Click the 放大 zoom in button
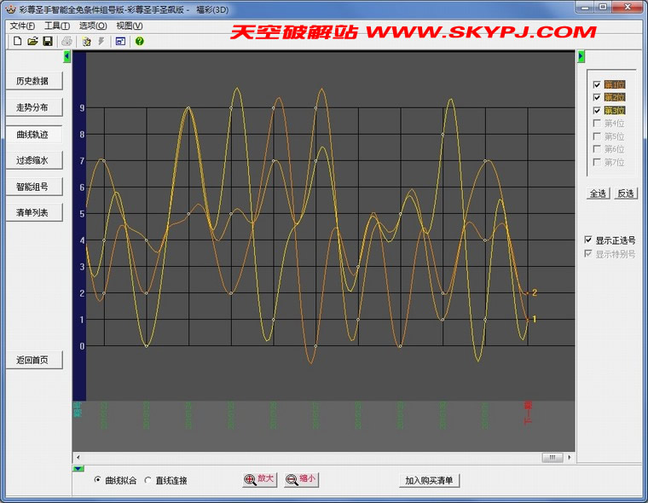The image size is (648, 503). pyautogui.click(x=259, y=480)
